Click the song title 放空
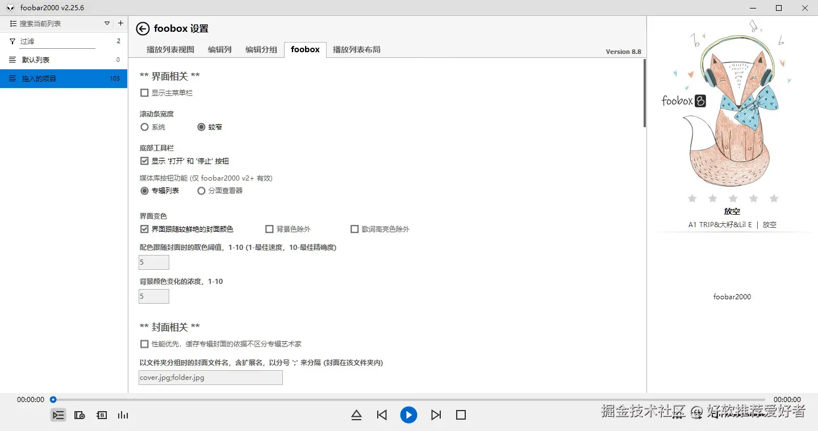 click(x=732, y=211)
